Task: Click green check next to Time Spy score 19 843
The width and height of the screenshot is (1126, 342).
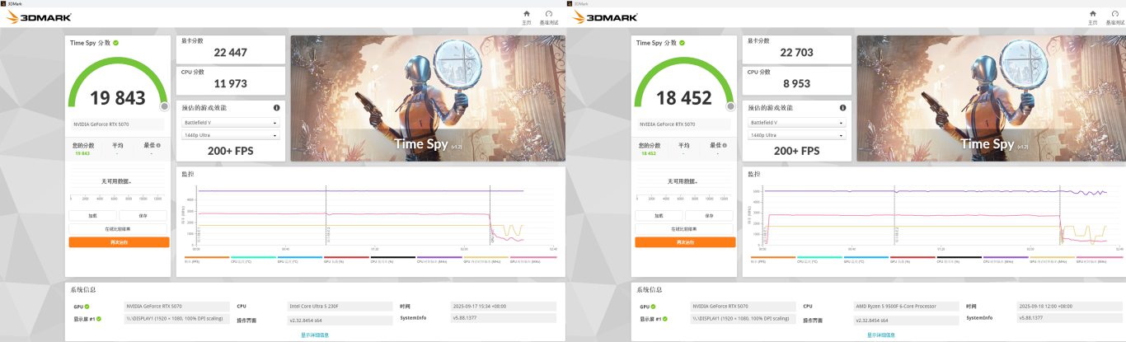Action: coord(116,42)
